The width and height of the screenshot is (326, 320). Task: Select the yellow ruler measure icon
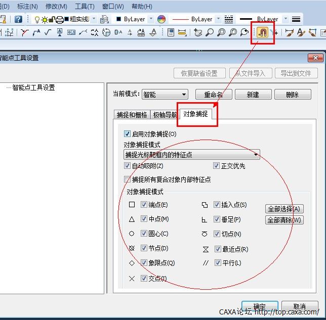(182, 32)
